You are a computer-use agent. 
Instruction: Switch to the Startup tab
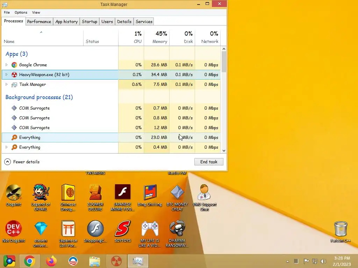(x=89, y=22)
